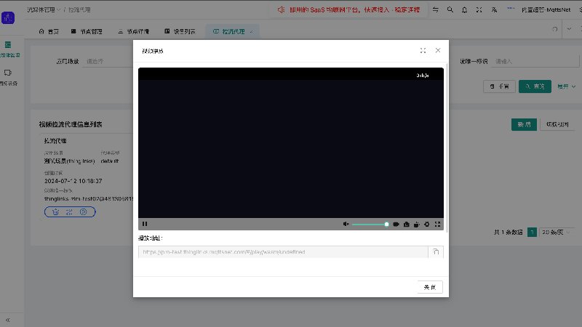The height and width of the screenshot is (327, 582).
Task: Click the 'default' value on card
Action: (110, 161)
